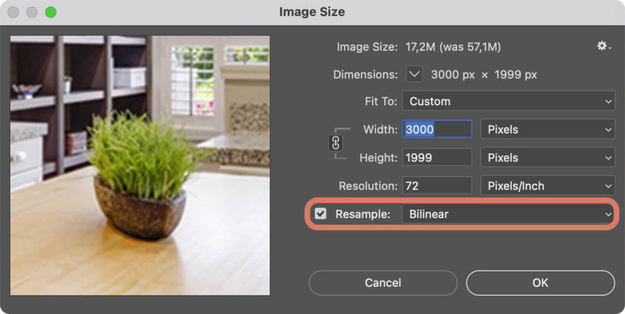The width and height of the screenshot is (625, 314).
Task: Confirm resize with the OK button
Action: [540, 283]
